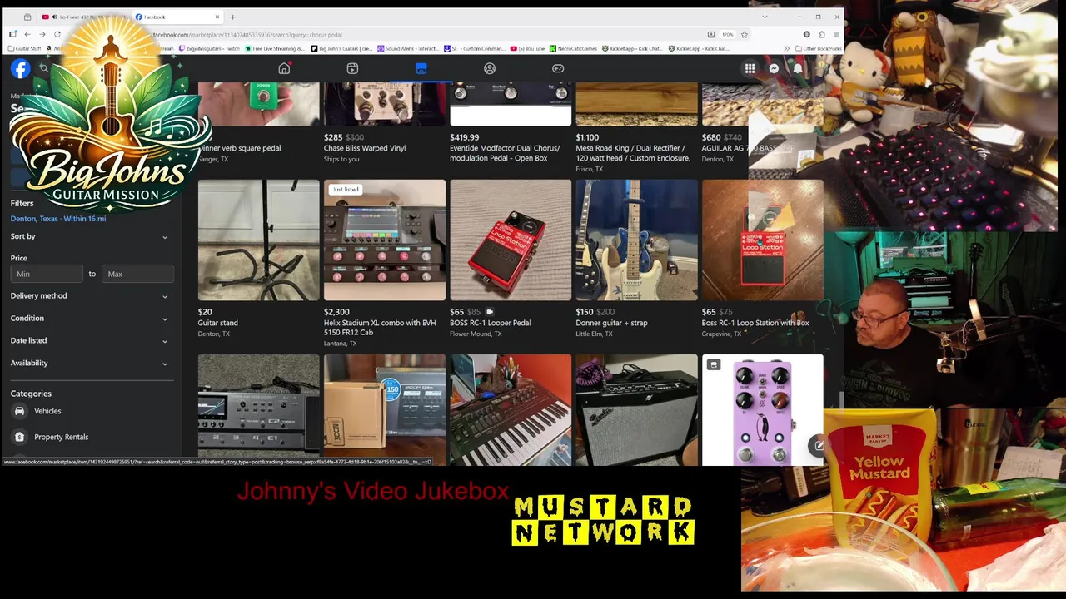This screenshot has width=1066, height=599.
Task: Open the YouTube bookmark
Action: click(x=528, y=48)
